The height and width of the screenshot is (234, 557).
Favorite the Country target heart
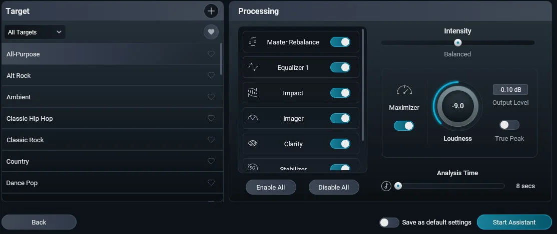tap(211, 161)
